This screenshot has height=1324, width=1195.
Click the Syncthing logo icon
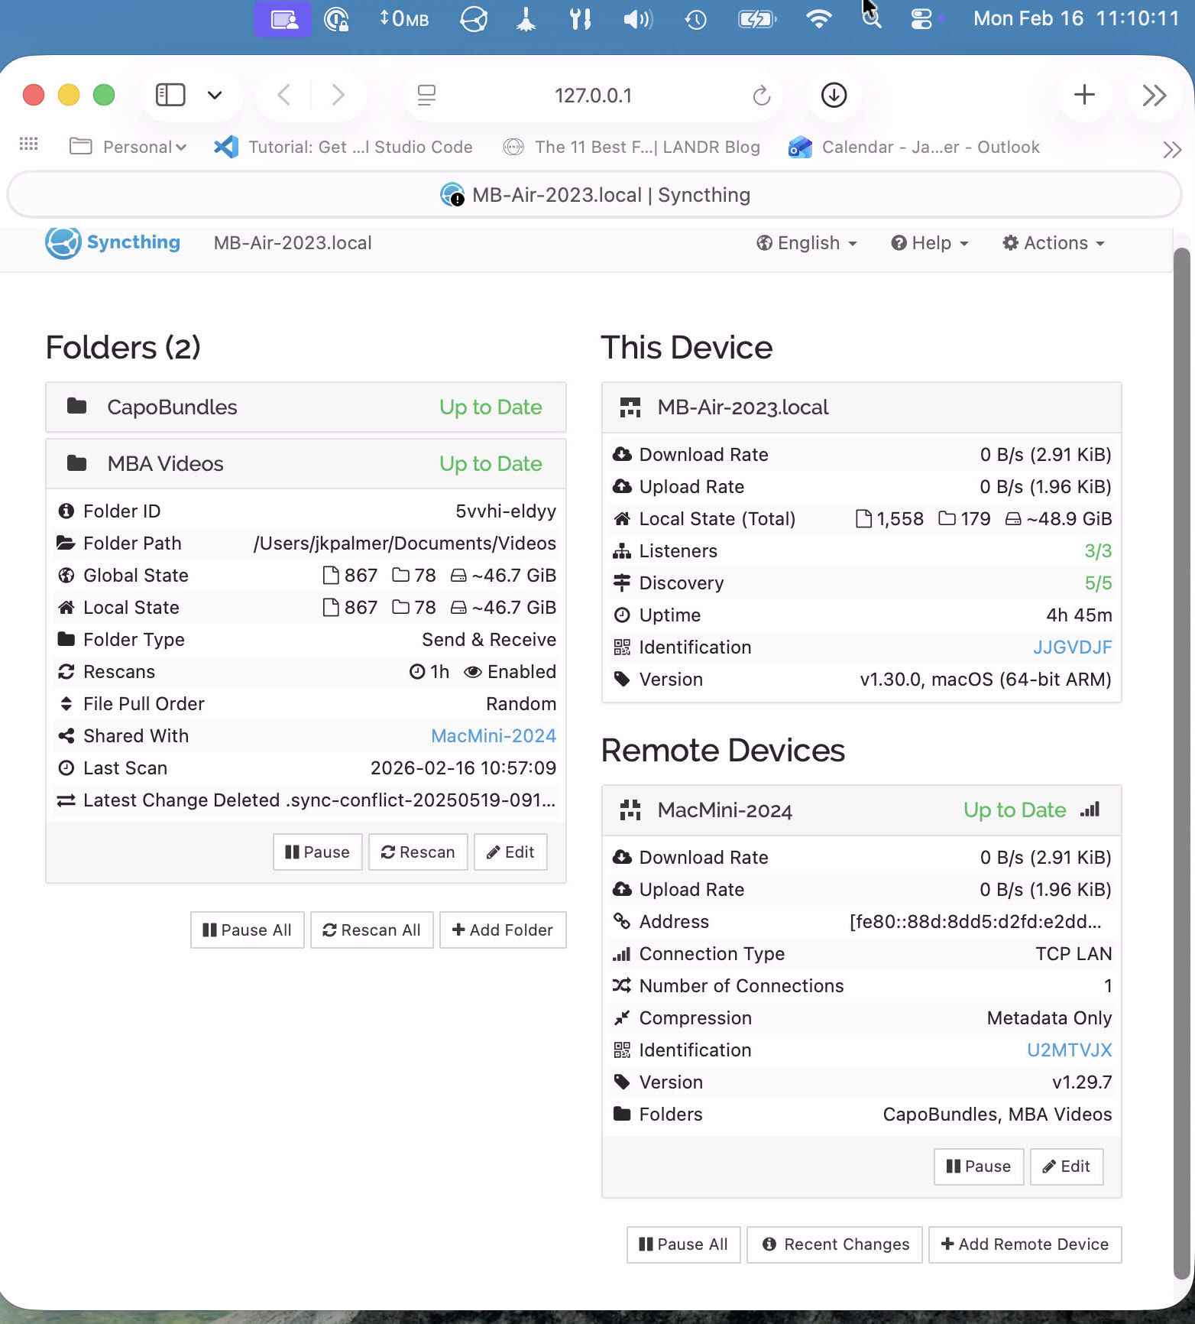tap(63, 243)
